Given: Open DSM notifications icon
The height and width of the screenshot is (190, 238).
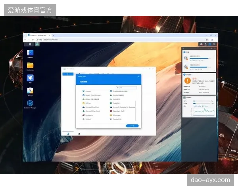Looking at the screenshot, I should 201,44.
